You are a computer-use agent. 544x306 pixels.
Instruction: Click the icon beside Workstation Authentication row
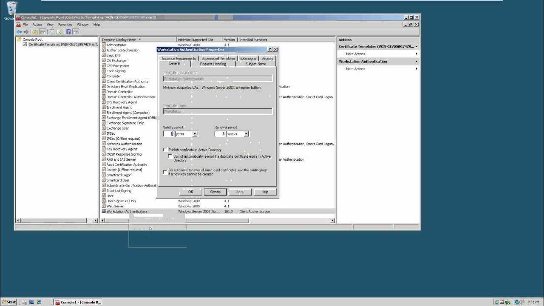104,211
